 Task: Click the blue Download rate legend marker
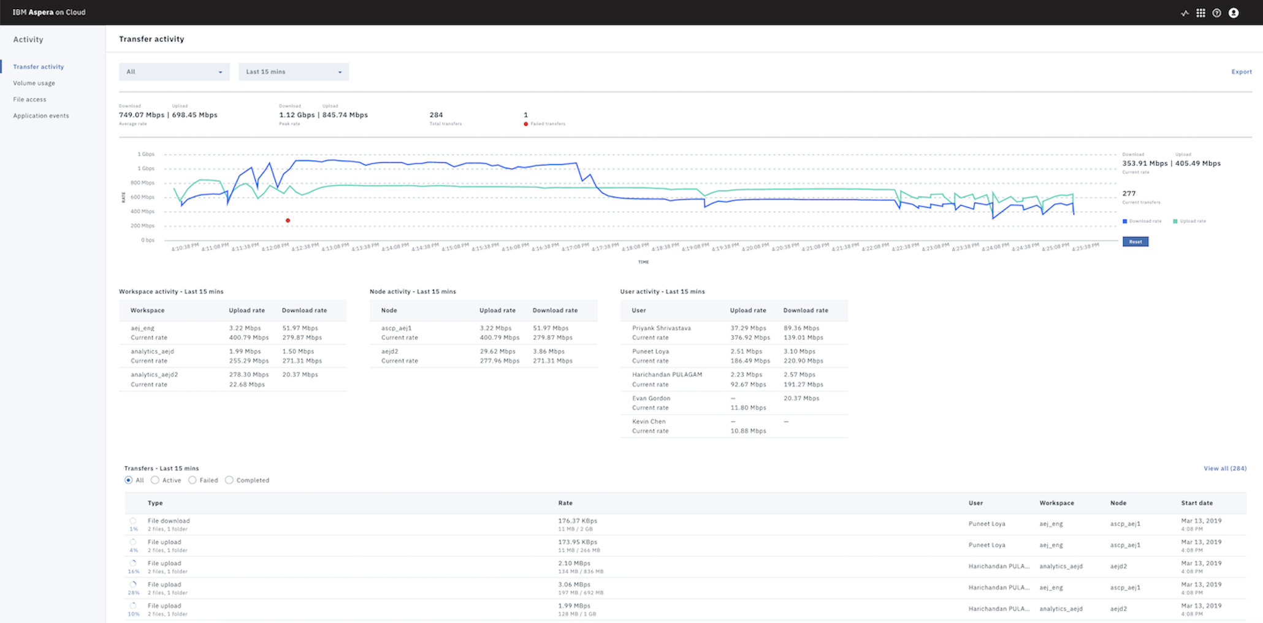click(x=1124, y=221)
